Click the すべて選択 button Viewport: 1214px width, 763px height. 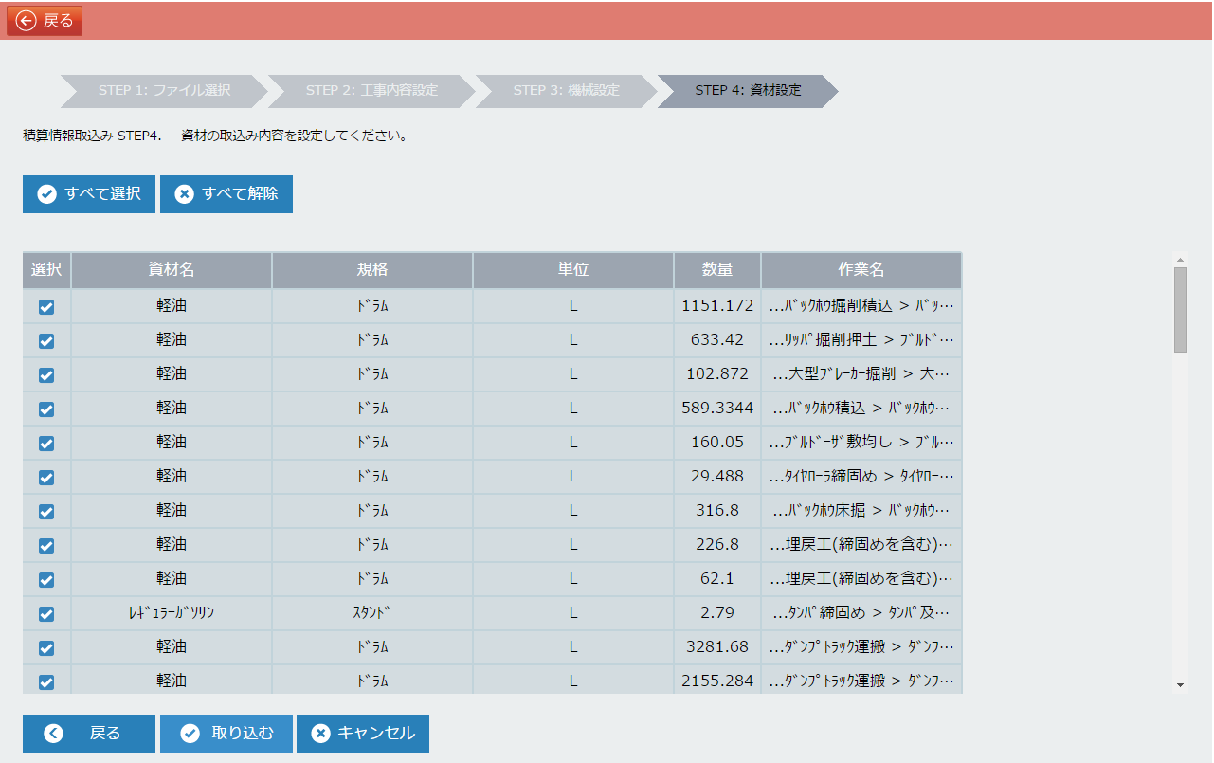tap(89, 194)
